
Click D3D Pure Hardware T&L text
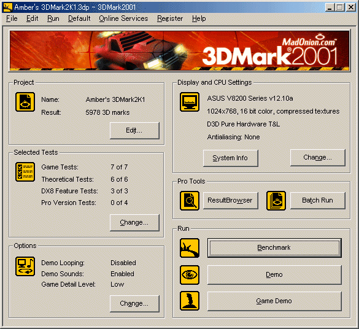pos(243,124)
